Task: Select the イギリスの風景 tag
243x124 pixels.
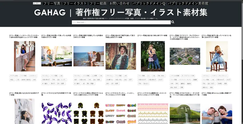Action: click(175, 76)
